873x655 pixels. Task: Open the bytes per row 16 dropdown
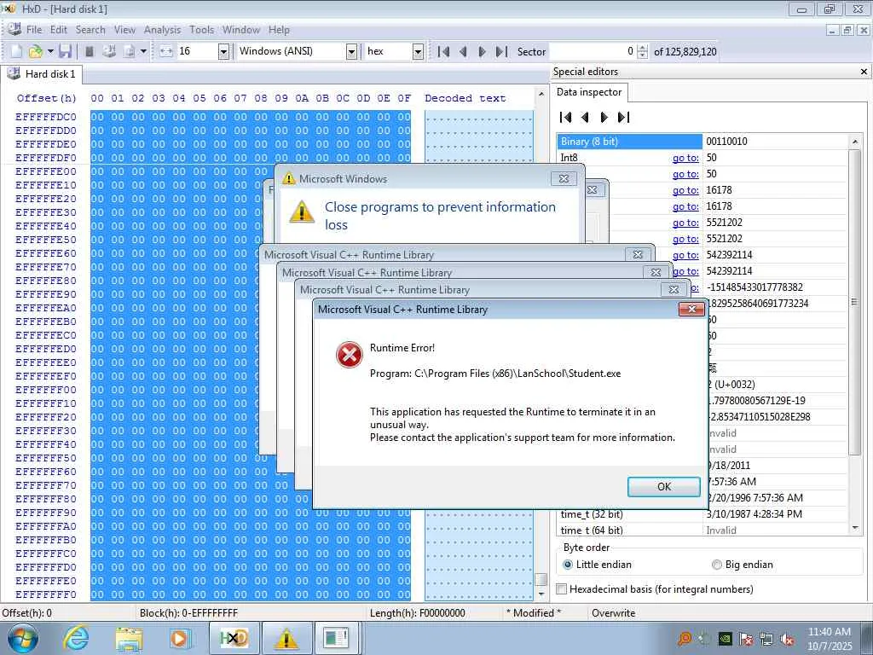(223, 51)
